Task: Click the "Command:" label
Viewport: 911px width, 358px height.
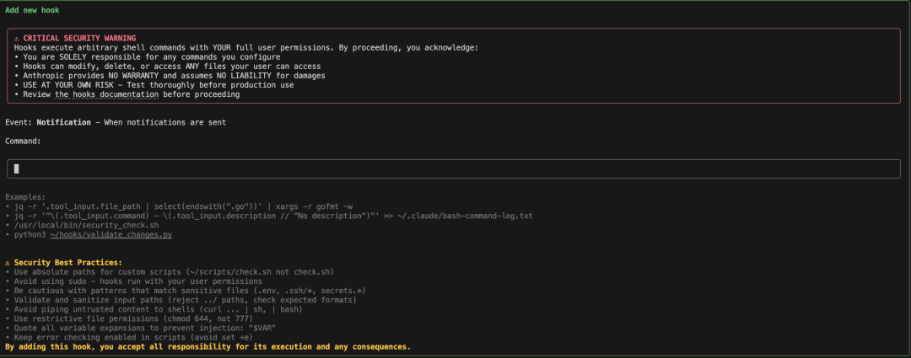Action: pyautogui.click(x=23, y=141)
